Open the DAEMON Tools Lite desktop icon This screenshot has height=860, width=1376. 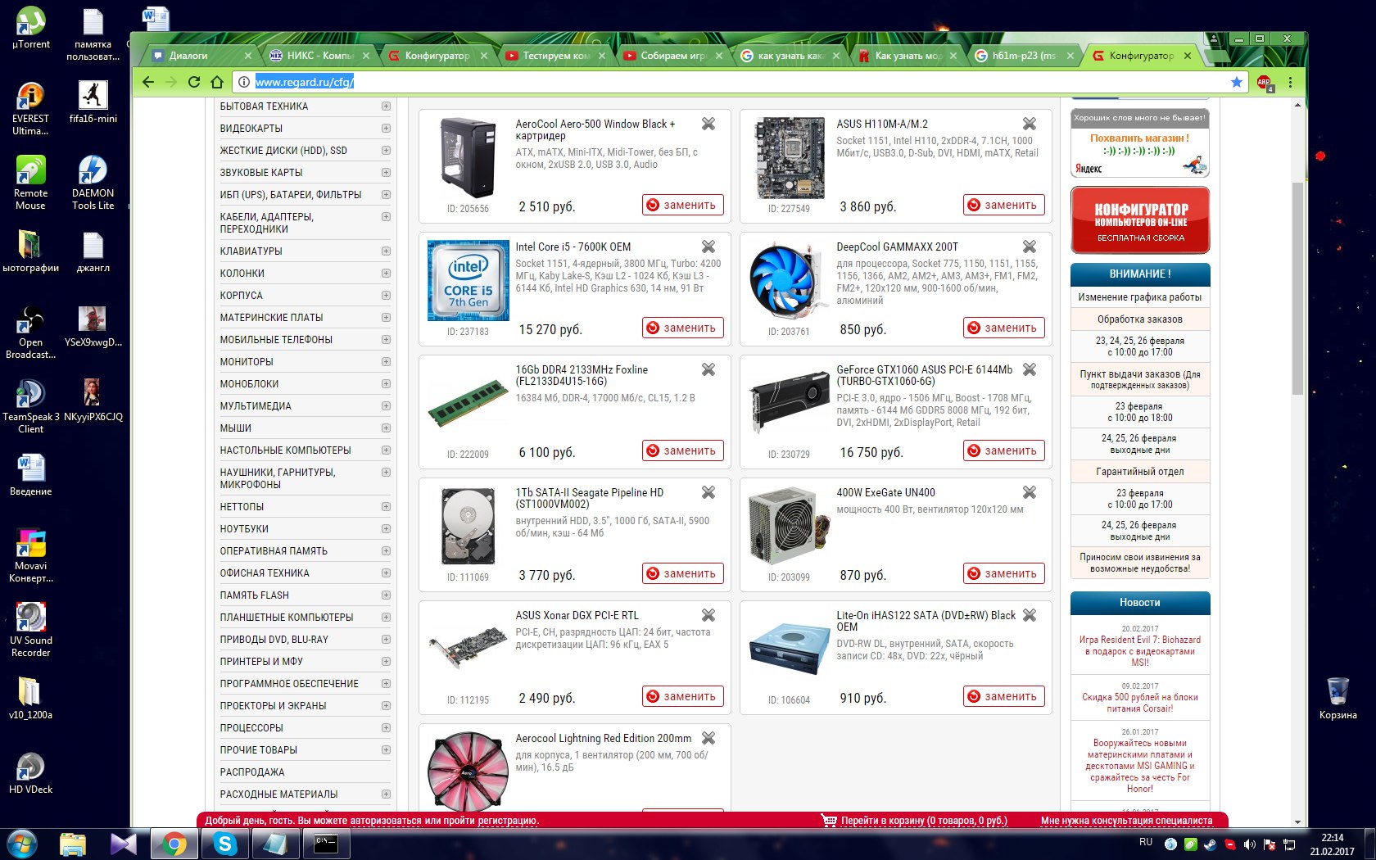click(x=93, y=182)
